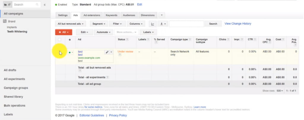Open the Learn more footer link
Viewport: 304px width, 120px height.
click(200, 107)
